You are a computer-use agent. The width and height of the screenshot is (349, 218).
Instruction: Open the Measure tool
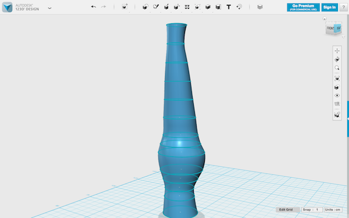point(218,7)
